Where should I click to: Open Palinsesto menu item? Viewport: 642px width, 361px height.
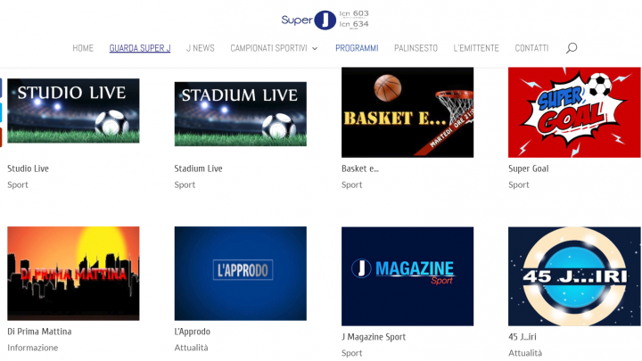coord(416,48)
